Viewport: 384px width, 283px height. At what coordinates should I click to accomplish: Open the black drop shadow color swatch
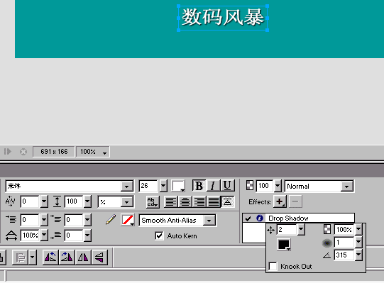click(x=284, y=244)
